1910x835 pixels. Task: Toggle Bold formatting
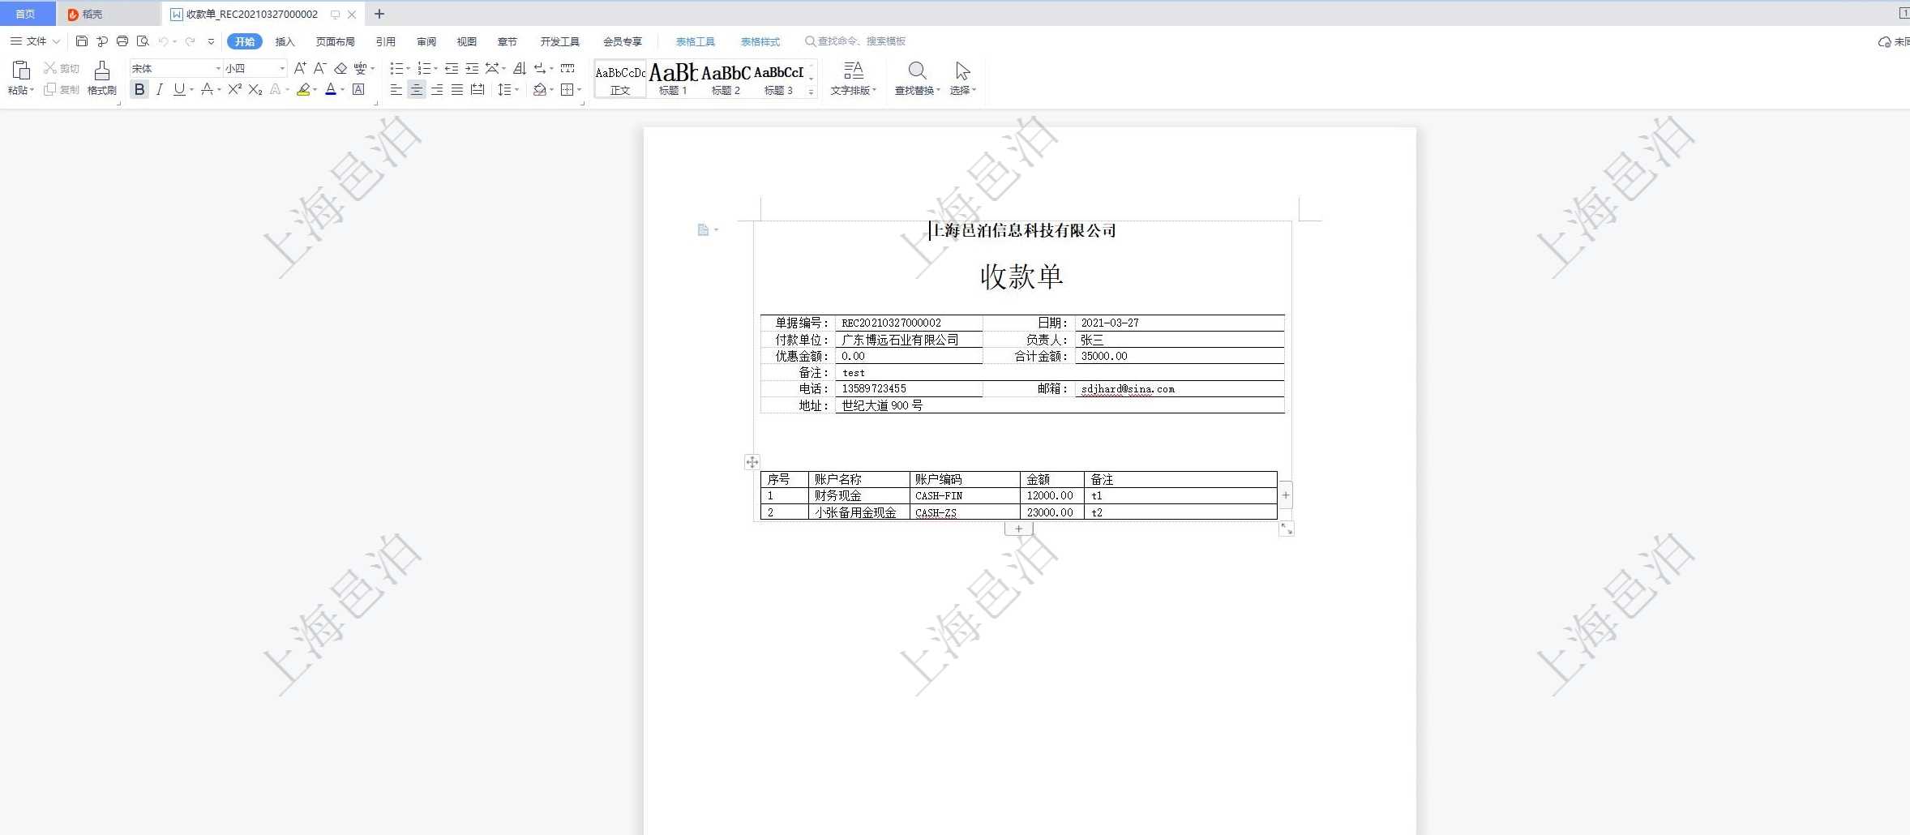tap(139, 90)
